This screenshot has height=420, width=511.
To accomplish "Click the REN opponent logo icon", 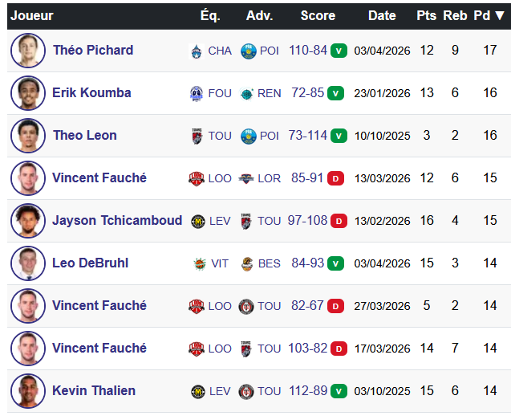I will (x=247, y=93).
